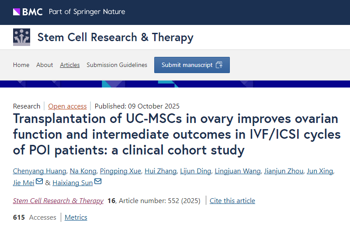This screenshot has height=235, width=350.
Task: Click the Cite this article link
Action: pos(232,201)
